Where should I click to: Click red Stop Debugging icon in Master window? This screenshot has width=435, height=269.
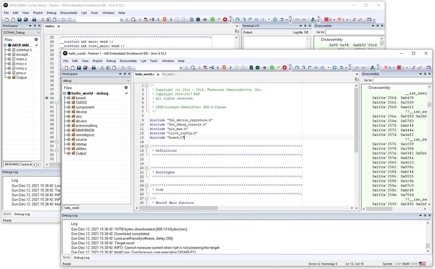225,20
